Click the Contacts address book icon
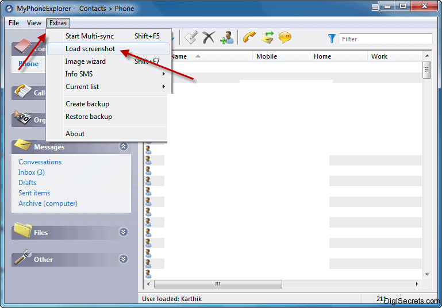This screenshot has height=308, width=442. click(22, 46)
